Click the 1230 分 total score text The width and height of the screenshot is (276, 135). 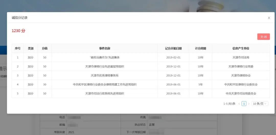(18, 31)
